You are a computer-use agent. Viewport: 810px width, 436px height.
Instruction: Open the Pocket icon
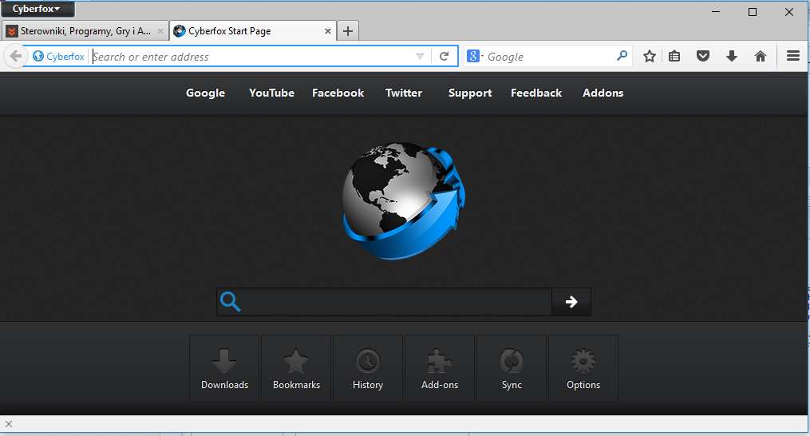(703, 56)
